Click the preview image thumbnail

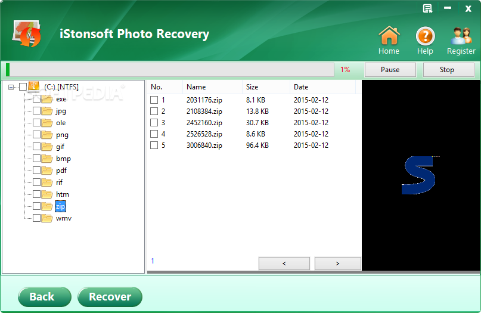[421, 175]
